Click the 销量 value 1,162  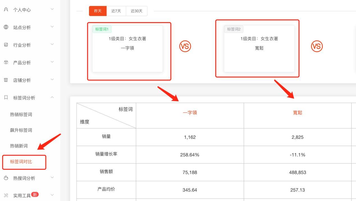[190, 137]
